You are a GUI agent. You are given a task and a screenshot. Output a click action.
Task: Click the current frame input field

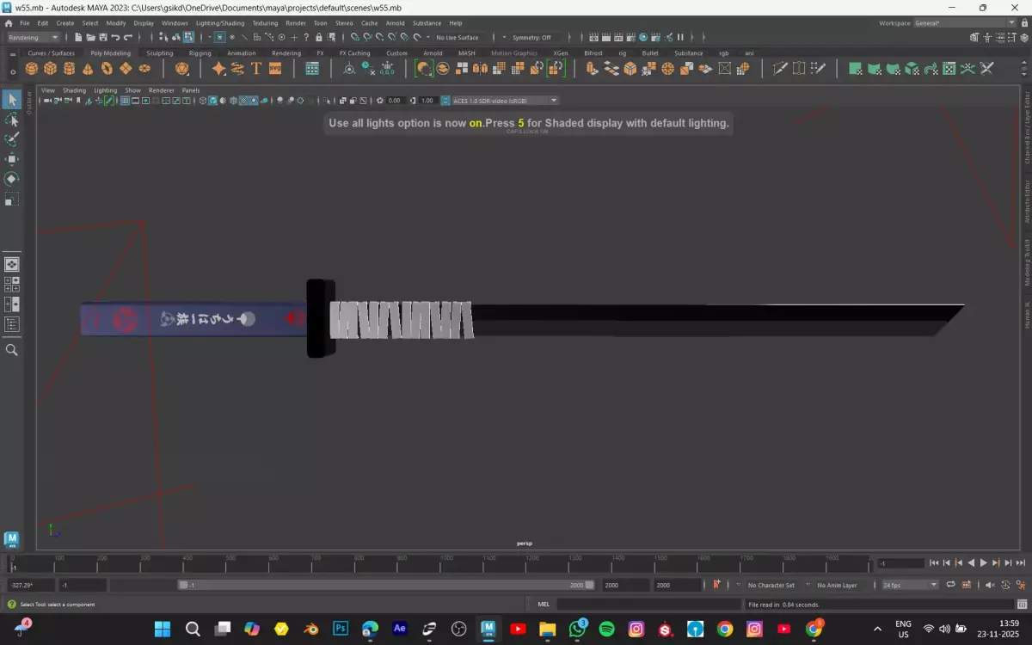pos(900,563)
